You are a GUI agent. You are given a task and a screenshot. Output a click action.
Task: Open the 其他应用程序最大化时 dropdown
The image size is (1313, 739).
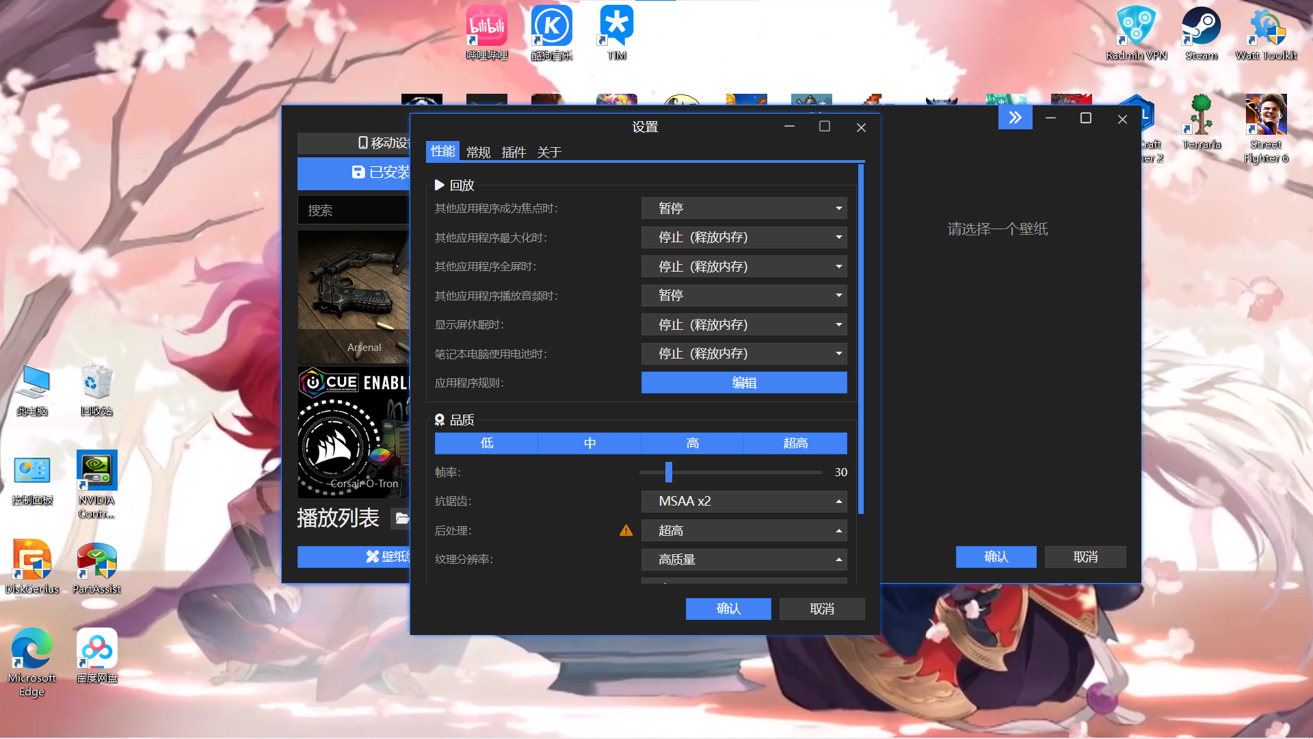[744, 237]
